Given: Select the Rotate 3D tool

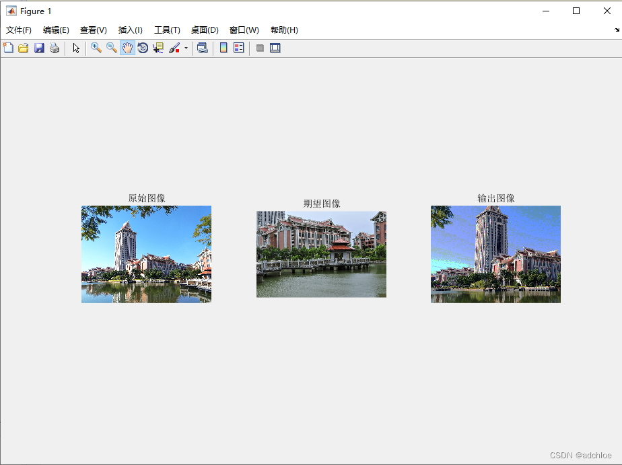Looking at the screenshot, I should tap(143, 48).
